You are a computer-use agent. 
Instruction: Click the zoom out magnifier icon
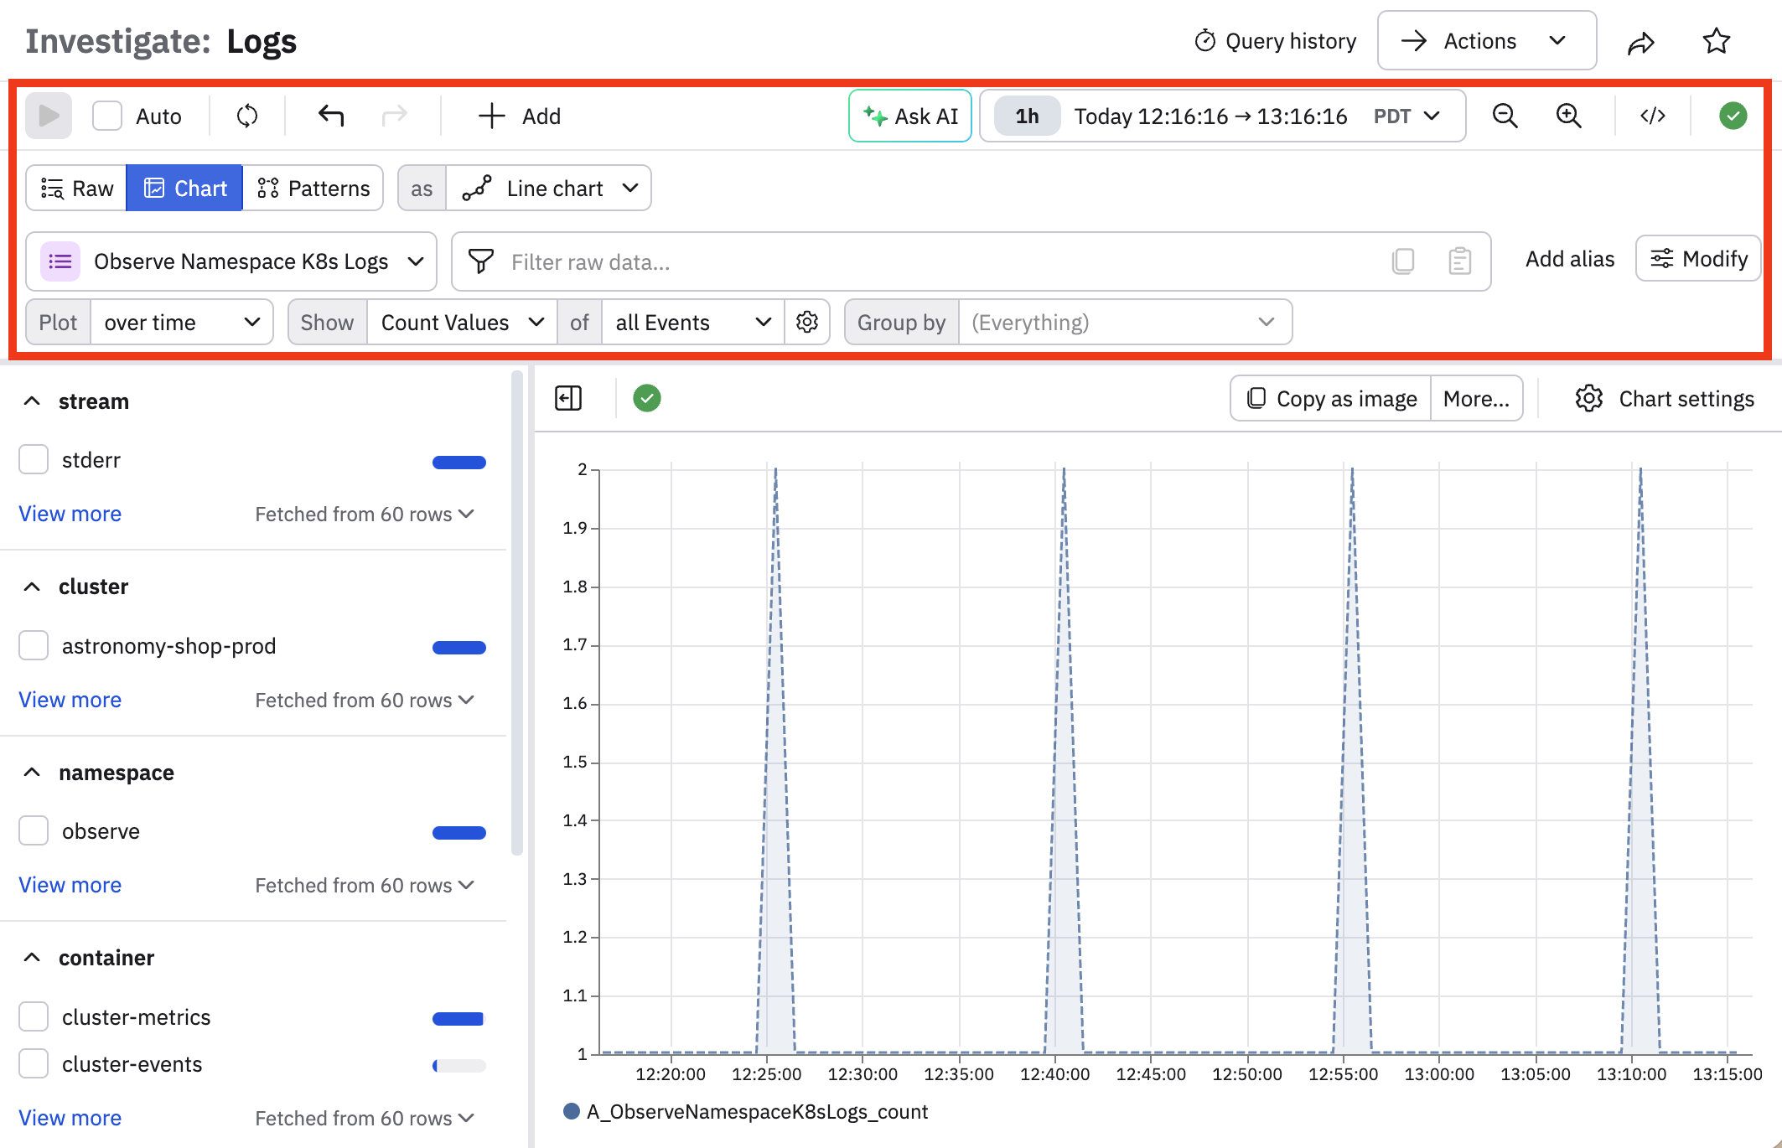(1505, 116)
